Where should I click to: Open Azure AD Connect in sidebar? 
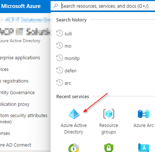(x=15, y=145)
